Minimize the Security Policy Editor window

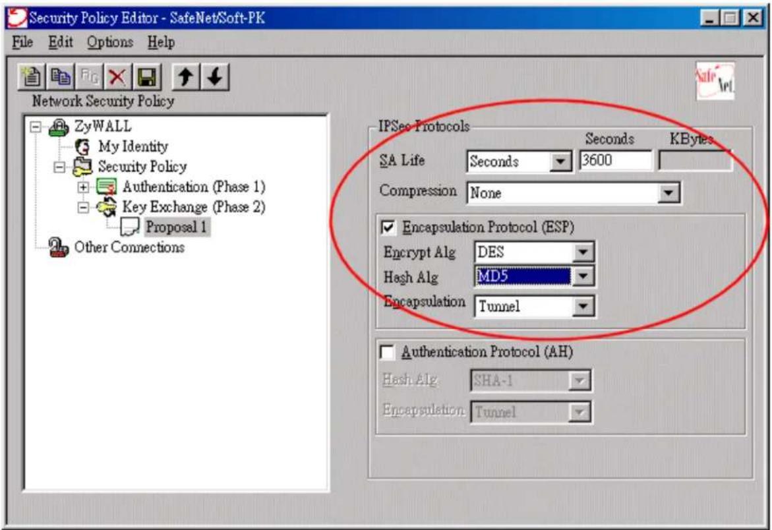click(x=709, y=18)
